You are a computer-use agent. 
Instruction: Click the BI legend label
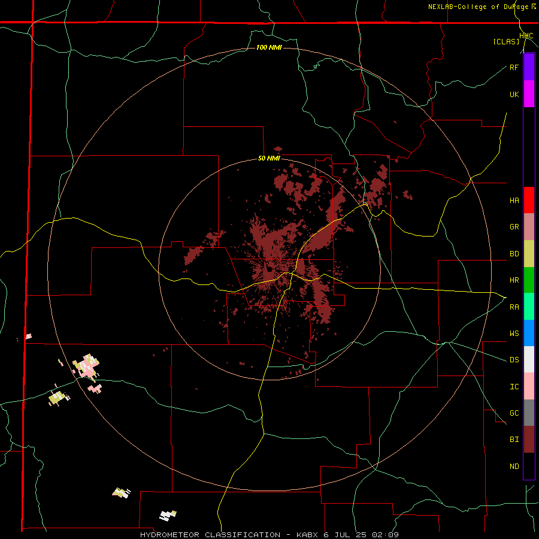514,440
